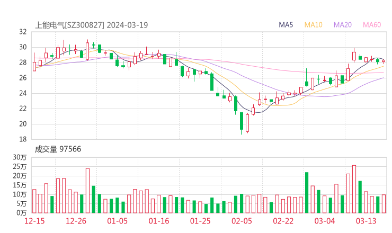Screen dimensions: 392x233
Task: Click the 01-25 date axis label
Action: 200,221
